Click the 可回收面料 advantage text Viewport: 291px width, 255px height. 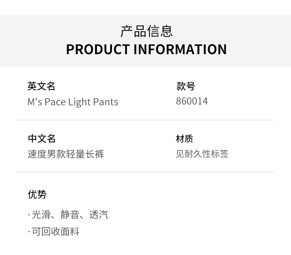[56, 231]
